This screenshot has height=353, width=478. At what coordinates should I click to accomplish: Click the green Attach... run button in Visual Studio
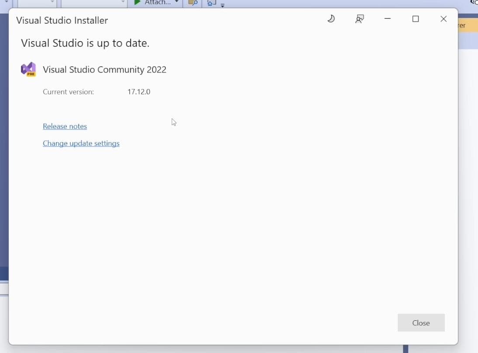point(152,3)
